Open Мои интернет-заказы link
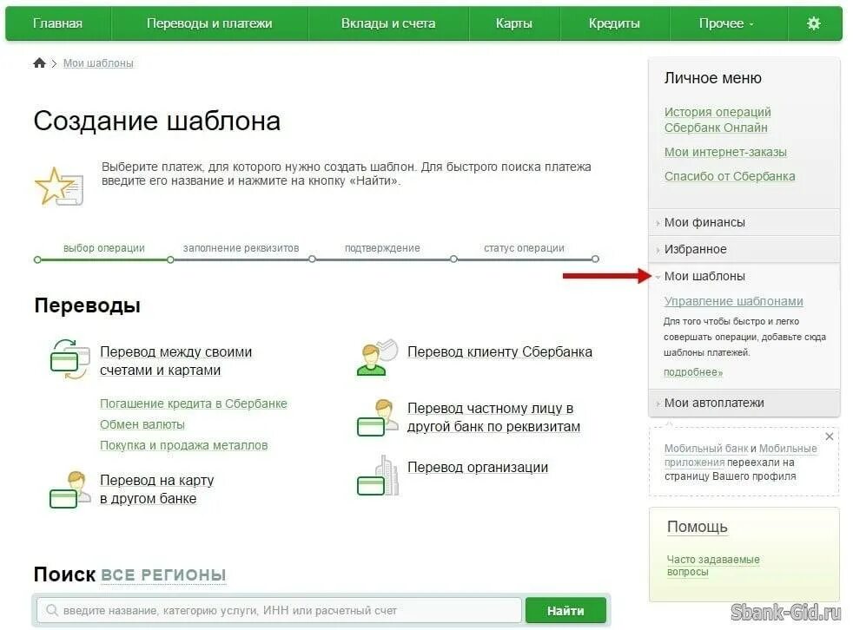The width and height of the screenshot is (853, 630). coord(725,152)
